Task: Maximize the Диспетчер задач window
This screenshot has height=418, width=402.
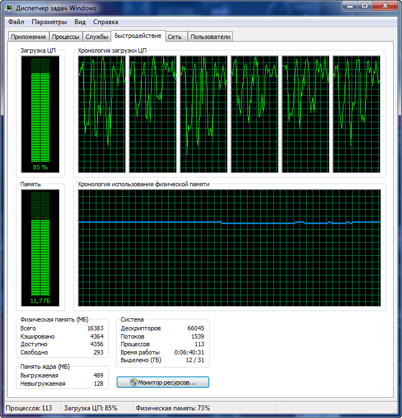Action: (365, 6)
